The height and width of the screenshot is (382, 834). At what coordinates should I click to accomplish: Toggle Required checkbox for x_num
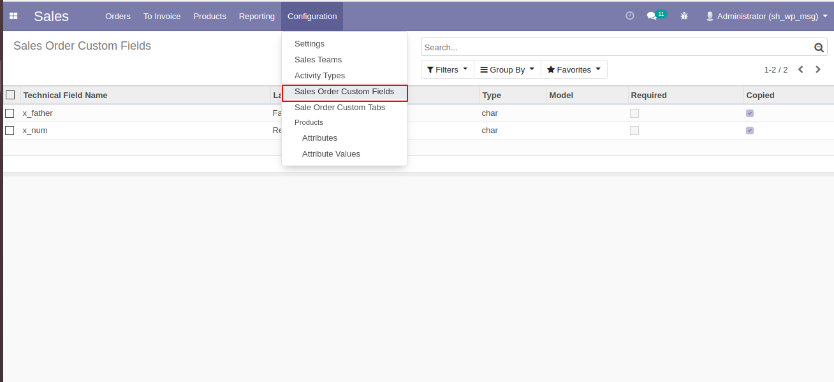634,130
